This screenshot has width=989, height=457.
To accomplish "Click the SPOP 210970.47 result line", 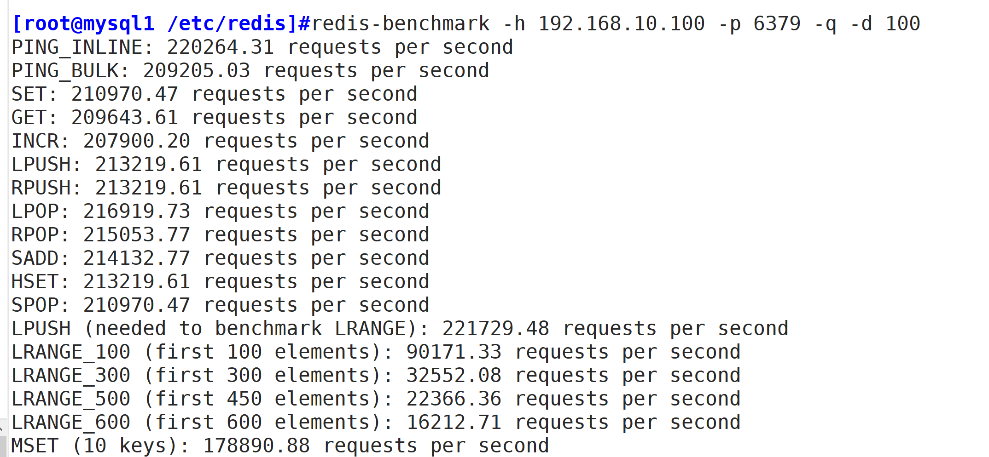I will 221,305.
